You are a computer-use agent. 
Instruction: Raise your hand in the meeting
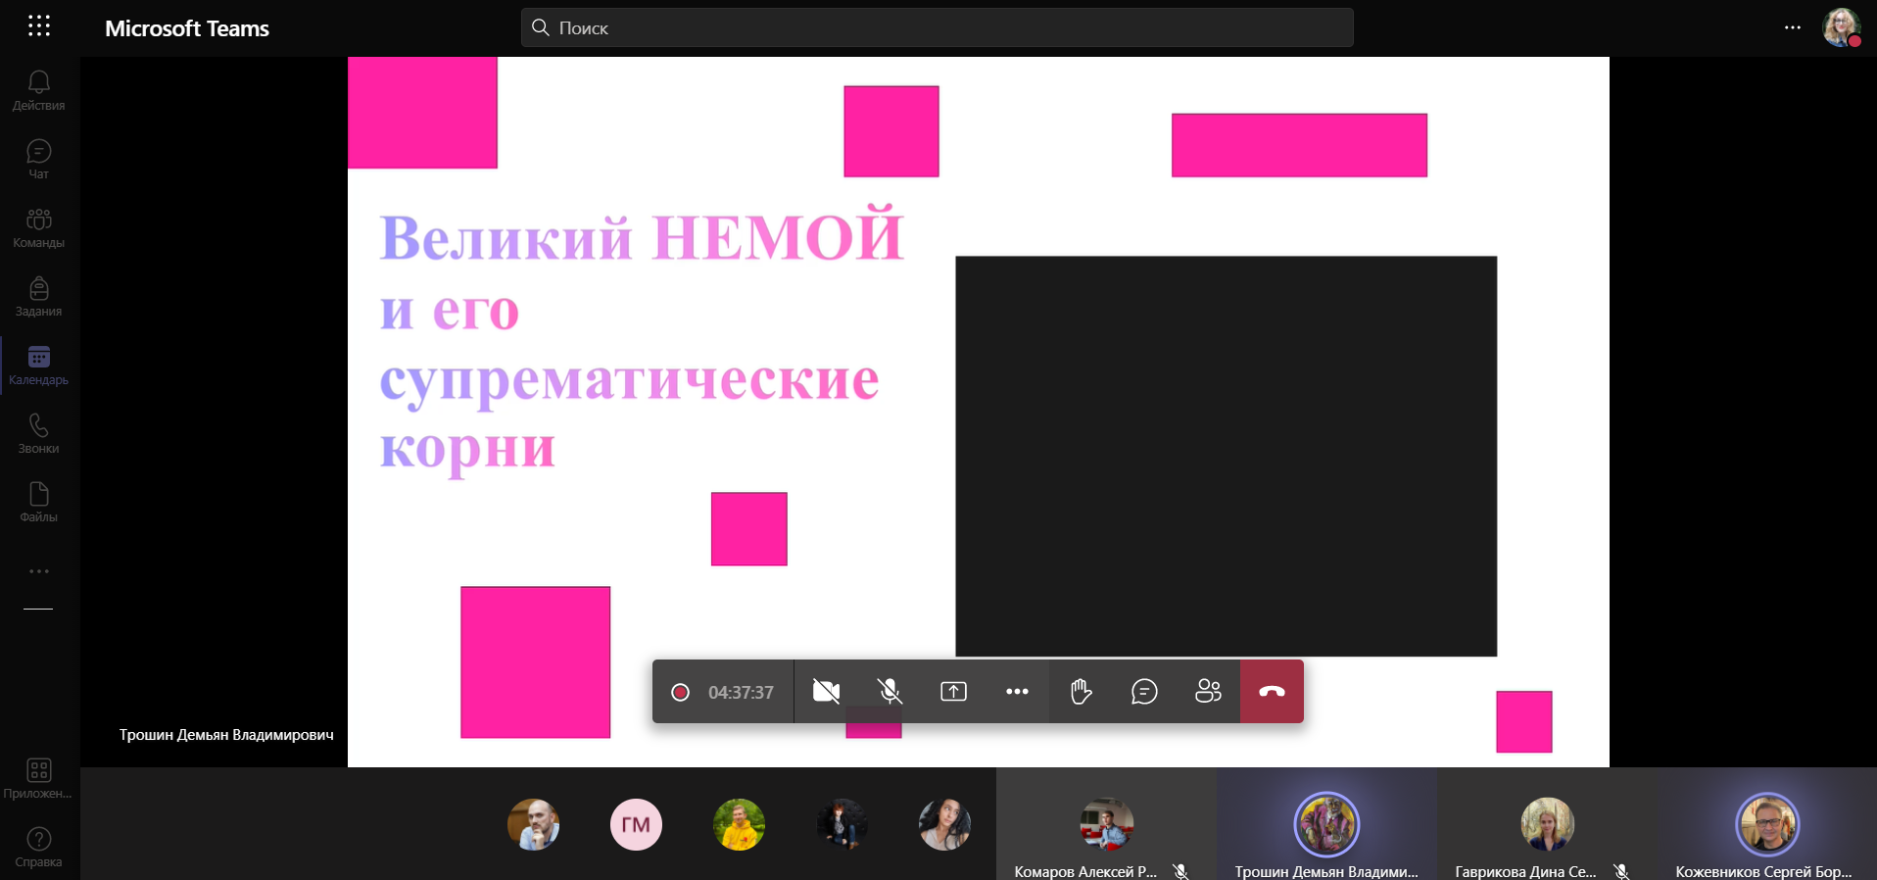pos(1081,692)
